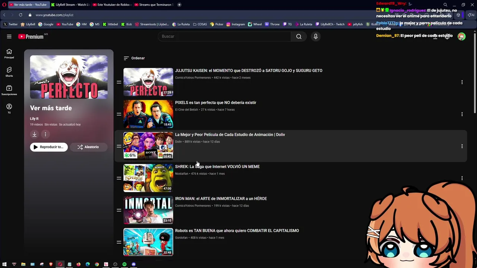Play Jujutsu Kaisen video thumbnail in list
Screen dimensions: 477x268
point(148,82)
